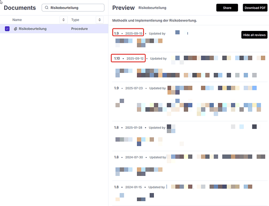Click version 1.9 dated 2025-07-23
This screenshot has width=269, height=206.
point(128,88)
